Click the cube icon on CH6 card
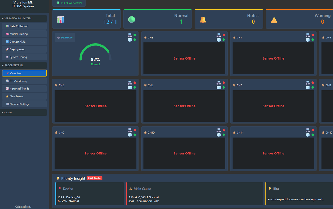 219,87
